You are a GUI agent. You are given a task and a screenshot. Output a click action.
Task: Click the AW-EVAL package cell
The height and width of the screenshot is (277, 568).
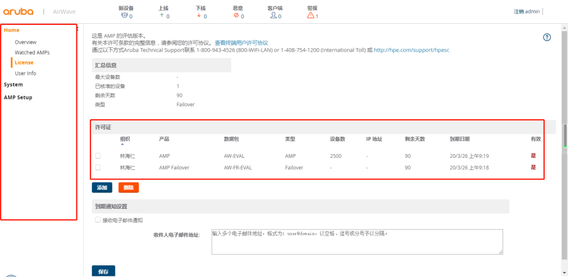(235, 156)
